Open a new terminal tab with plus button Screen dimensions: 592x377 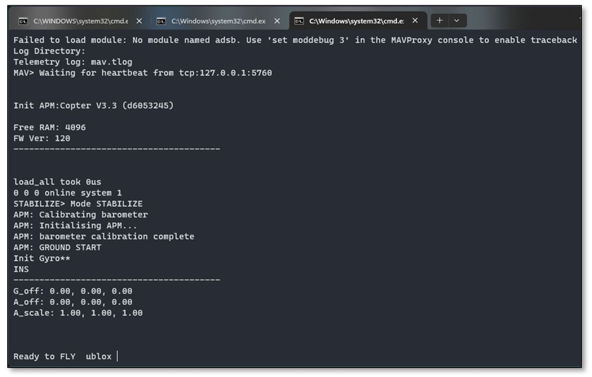439,21
